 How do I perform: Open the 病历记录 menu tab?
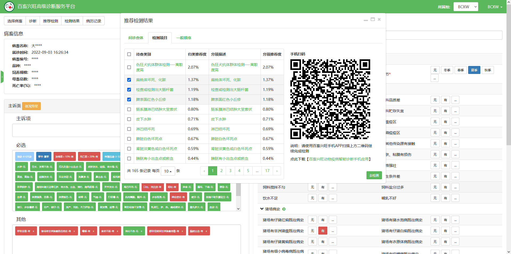coord(94,21)
